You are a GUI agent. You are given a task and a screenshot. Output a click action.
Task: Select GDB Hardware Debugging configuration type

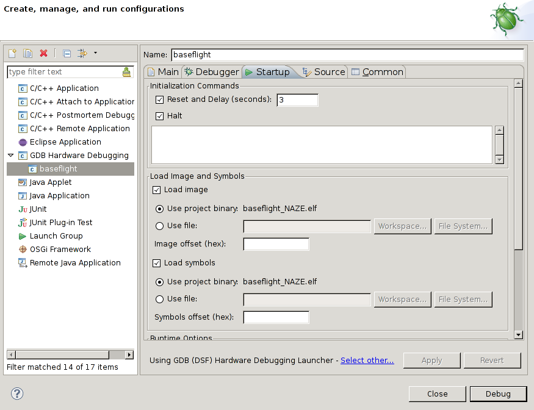(x=79, y=155)
